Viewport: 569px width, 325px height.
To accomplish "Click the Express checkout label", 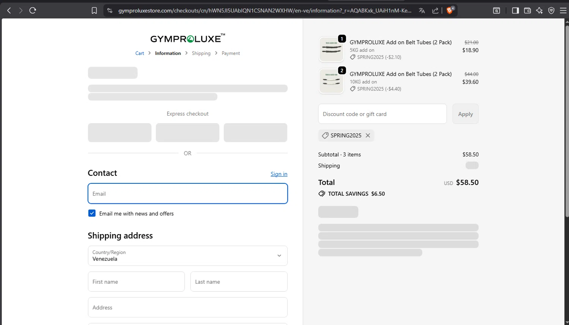I will [x=188, y=114].
